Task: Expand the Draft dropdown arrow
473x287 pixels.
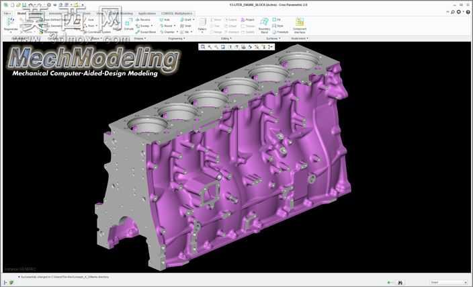Action: tap(193, 19)
